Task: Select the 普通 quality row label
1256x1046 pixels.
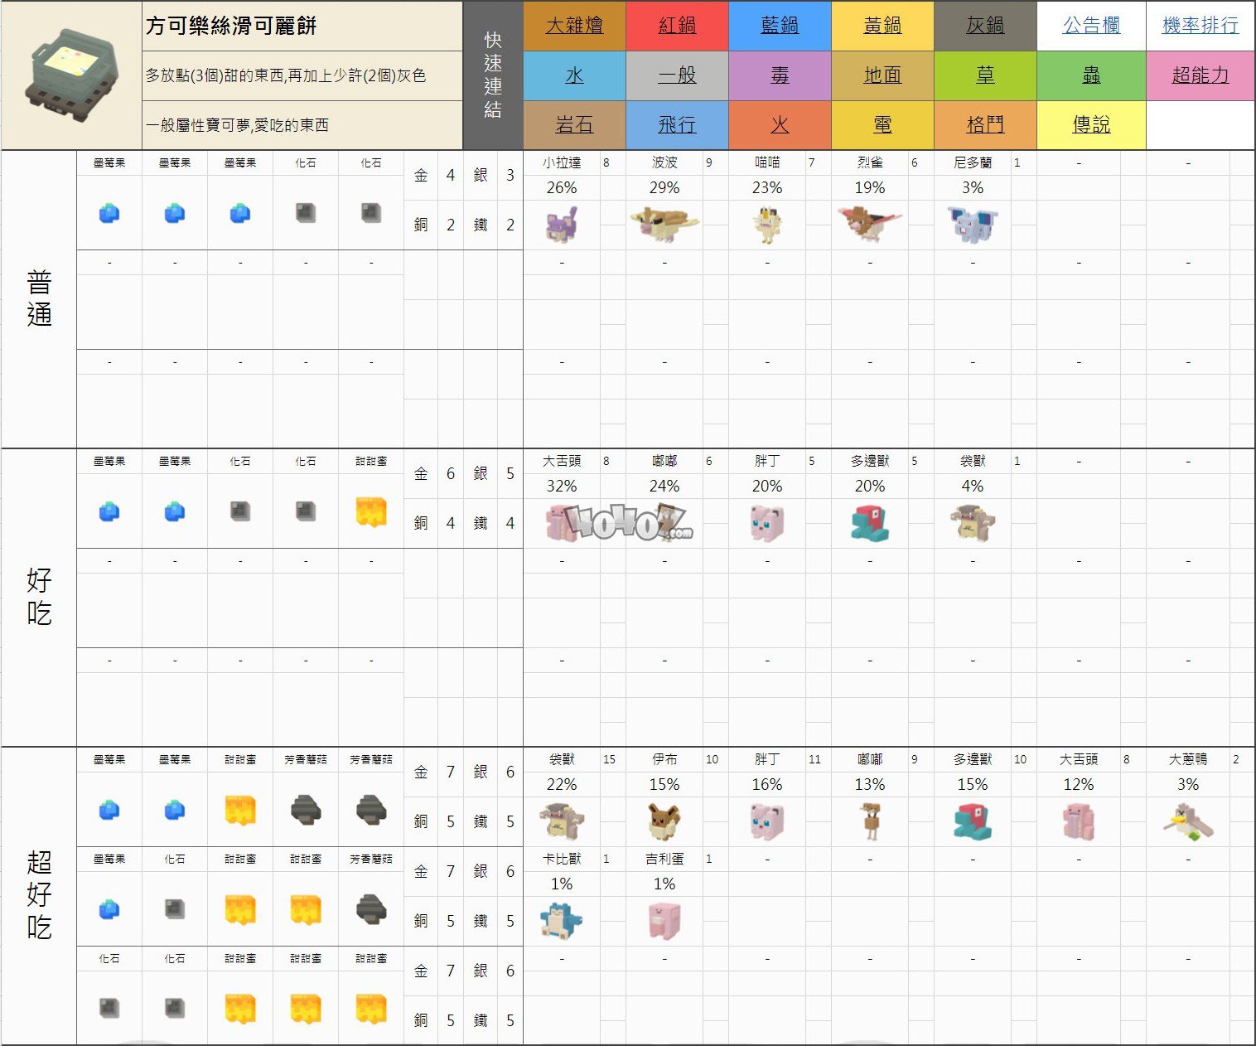Action: pyautogui.click(x=39, y=299)
